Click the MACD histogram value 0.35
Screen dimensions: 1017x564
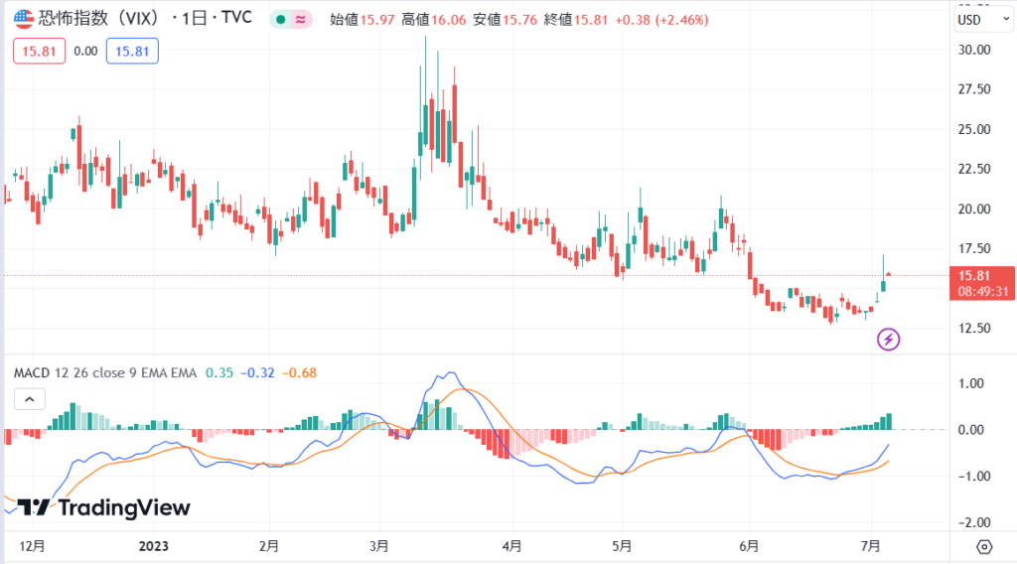pos(219,372)
